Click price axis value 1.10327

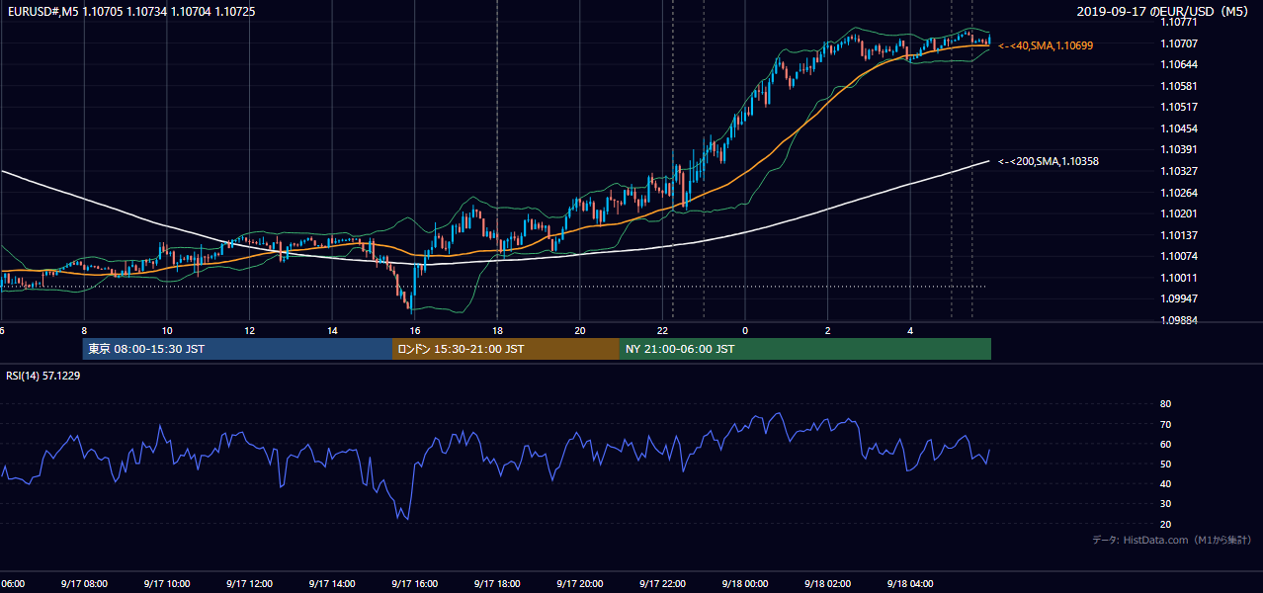(x=1178, y=171)
